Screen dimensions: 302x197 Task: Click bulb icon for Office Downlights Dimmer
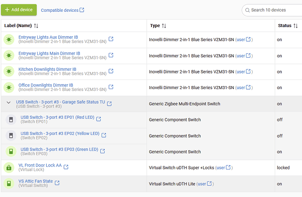(9, 87)
